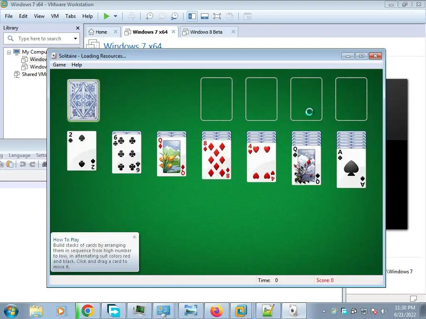The image size is (426, 319).
Task: Open the VMware Help menu
Action: pos(87,16)
